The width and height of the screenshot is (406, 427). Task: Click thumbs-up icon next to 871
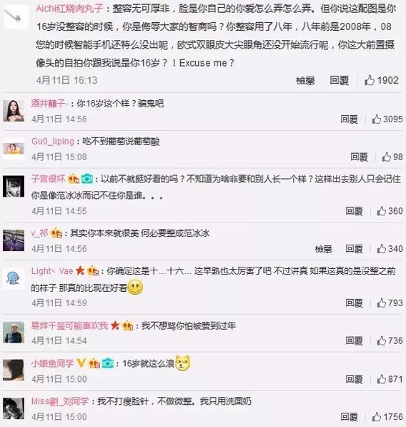coord(382,379)
